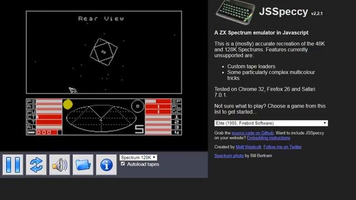Click the circular compass indicator on the dashboard

(137, 106)
